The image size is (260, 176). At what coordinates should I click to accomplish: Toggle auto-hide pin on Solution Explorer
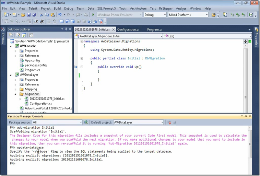coord(66,29)
